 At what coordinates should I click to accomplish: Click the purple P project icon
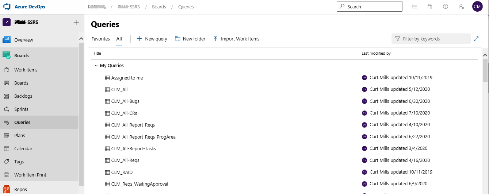(7, 22)
